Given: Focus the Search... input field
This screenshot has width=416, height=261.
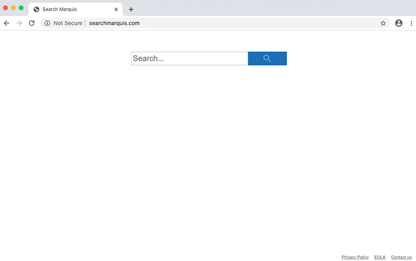Looking at the screenshot, I should (x=189, y=59).
